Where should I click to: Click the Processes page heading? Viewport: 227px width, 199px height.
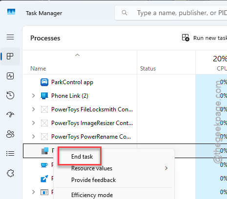click(x=45, y=38)
